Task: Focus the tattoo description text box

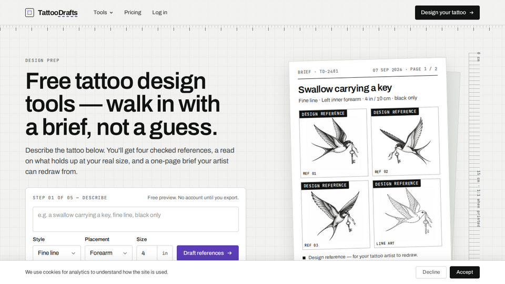Action: [136, 219]
